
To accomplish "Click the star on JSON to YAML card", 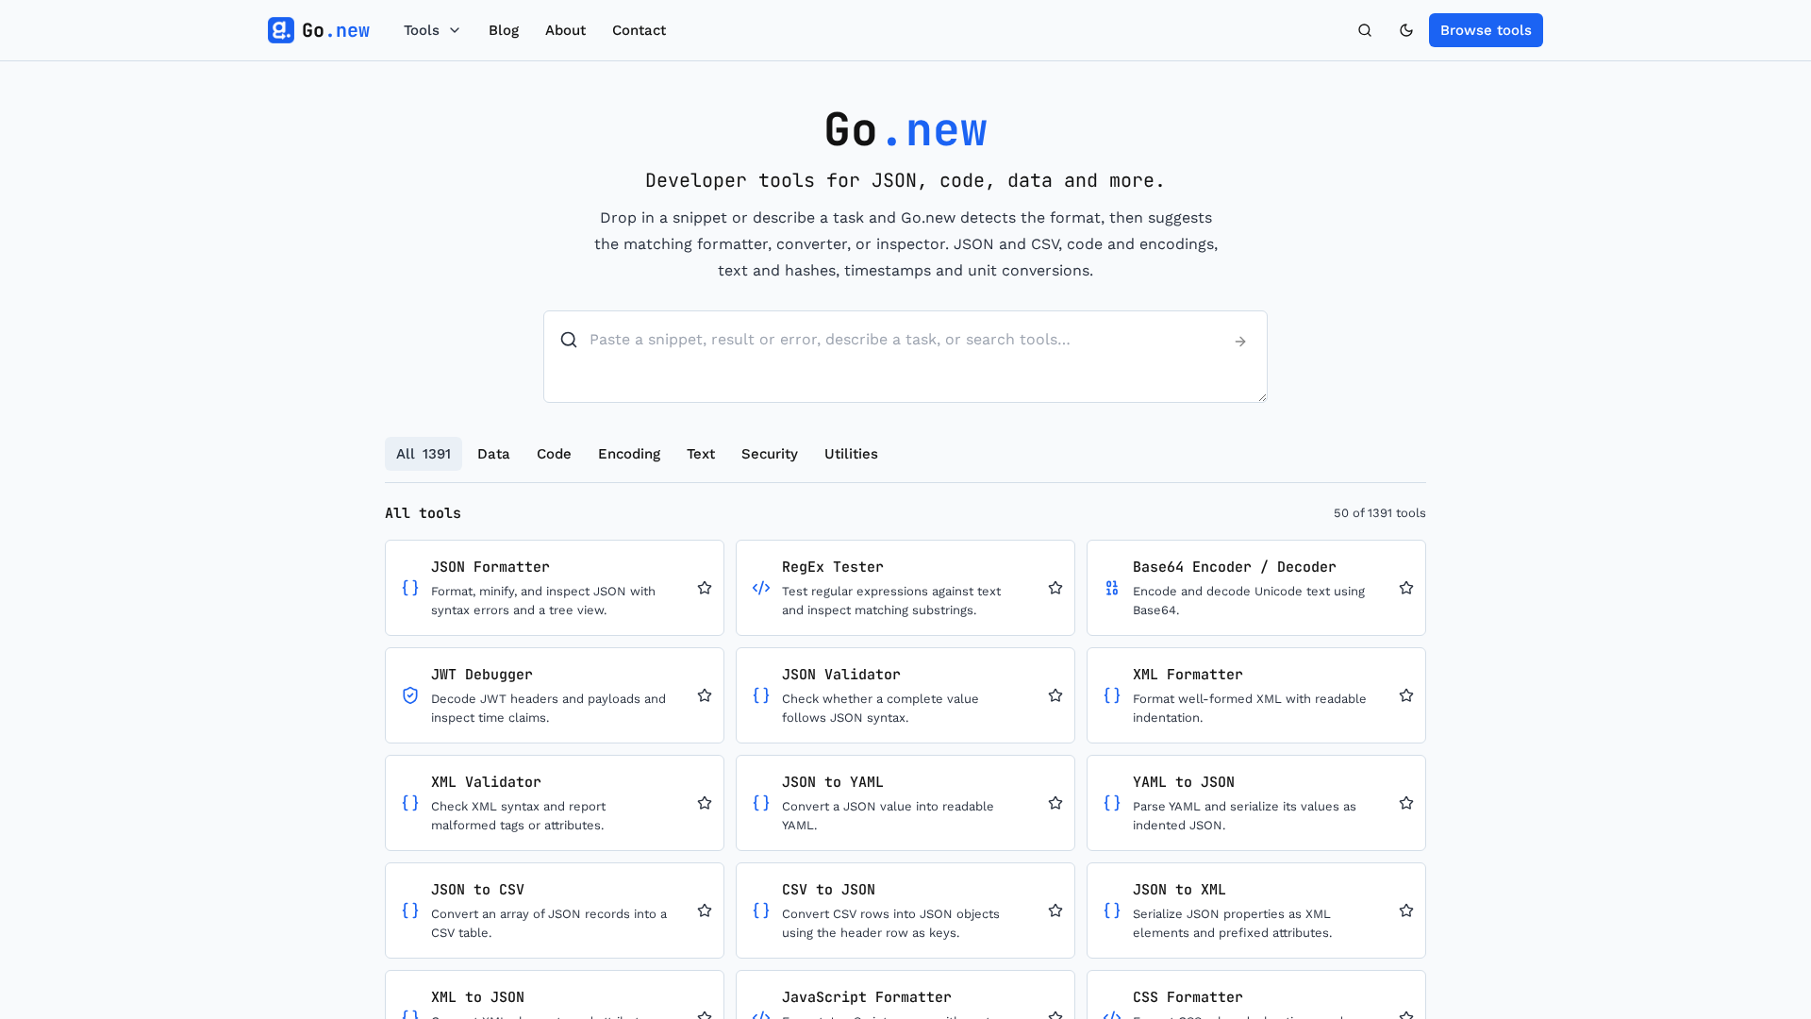I will pos(1055,803).
